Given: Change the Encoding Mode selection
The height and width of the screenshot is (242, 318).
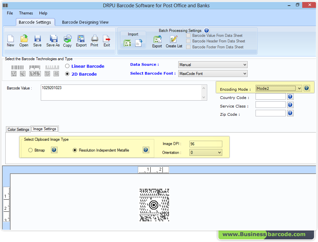Looking at the screenshot, I should click(299, 88).
